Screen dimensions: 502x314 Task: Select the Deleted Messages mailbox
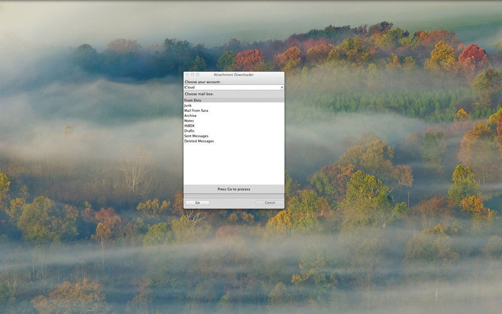199,141
